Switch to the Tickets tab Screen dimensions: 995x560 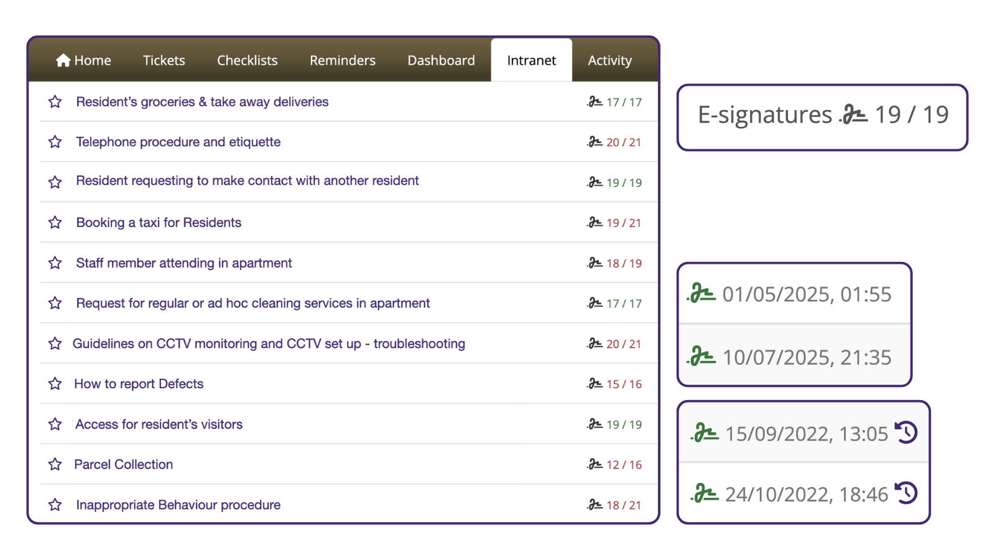[x=164, y=60]
